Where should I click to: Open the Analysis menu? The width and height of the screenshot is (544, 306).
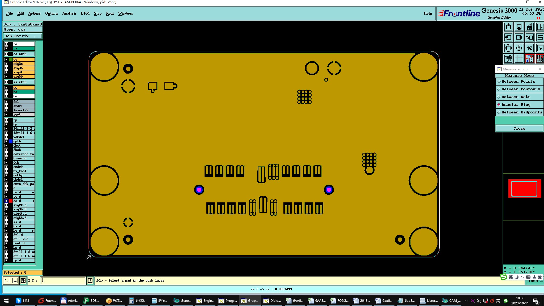point(69,14)
